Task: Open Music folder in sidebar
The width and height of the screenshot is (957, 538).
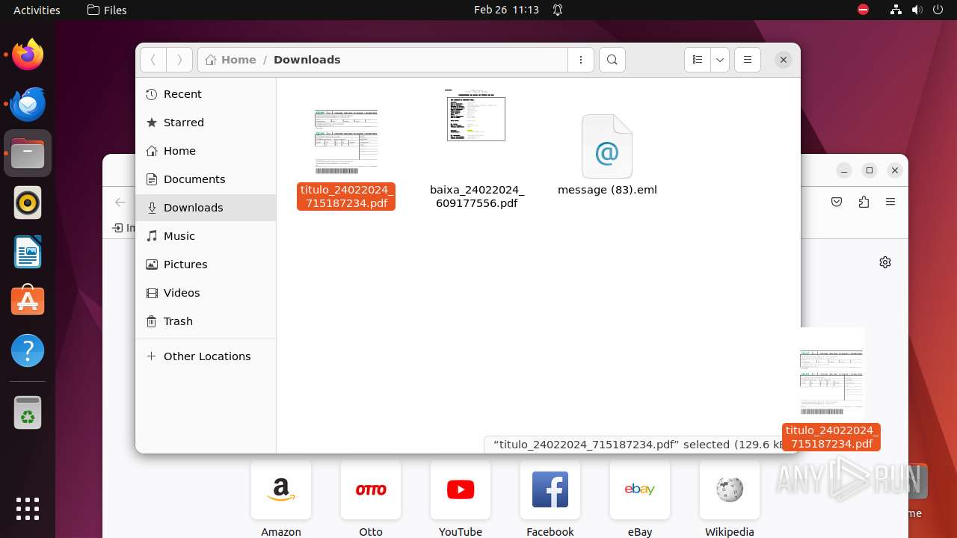Action: point(206,236)
